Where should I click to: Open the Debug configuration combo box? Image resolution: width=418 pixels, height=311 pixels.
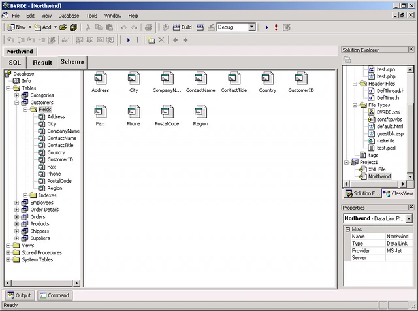coord(251,27)
